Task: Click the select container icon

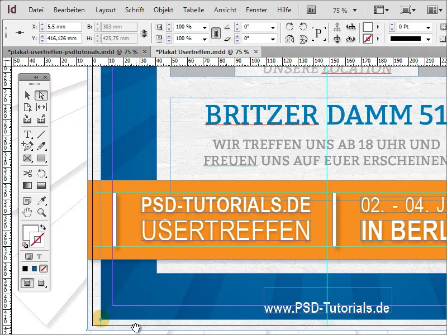Action: coord(337,27)
